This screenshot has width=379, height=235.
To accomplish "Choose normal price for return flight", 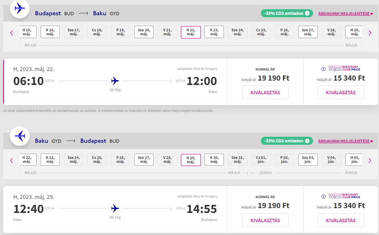I will pos(265,220).
